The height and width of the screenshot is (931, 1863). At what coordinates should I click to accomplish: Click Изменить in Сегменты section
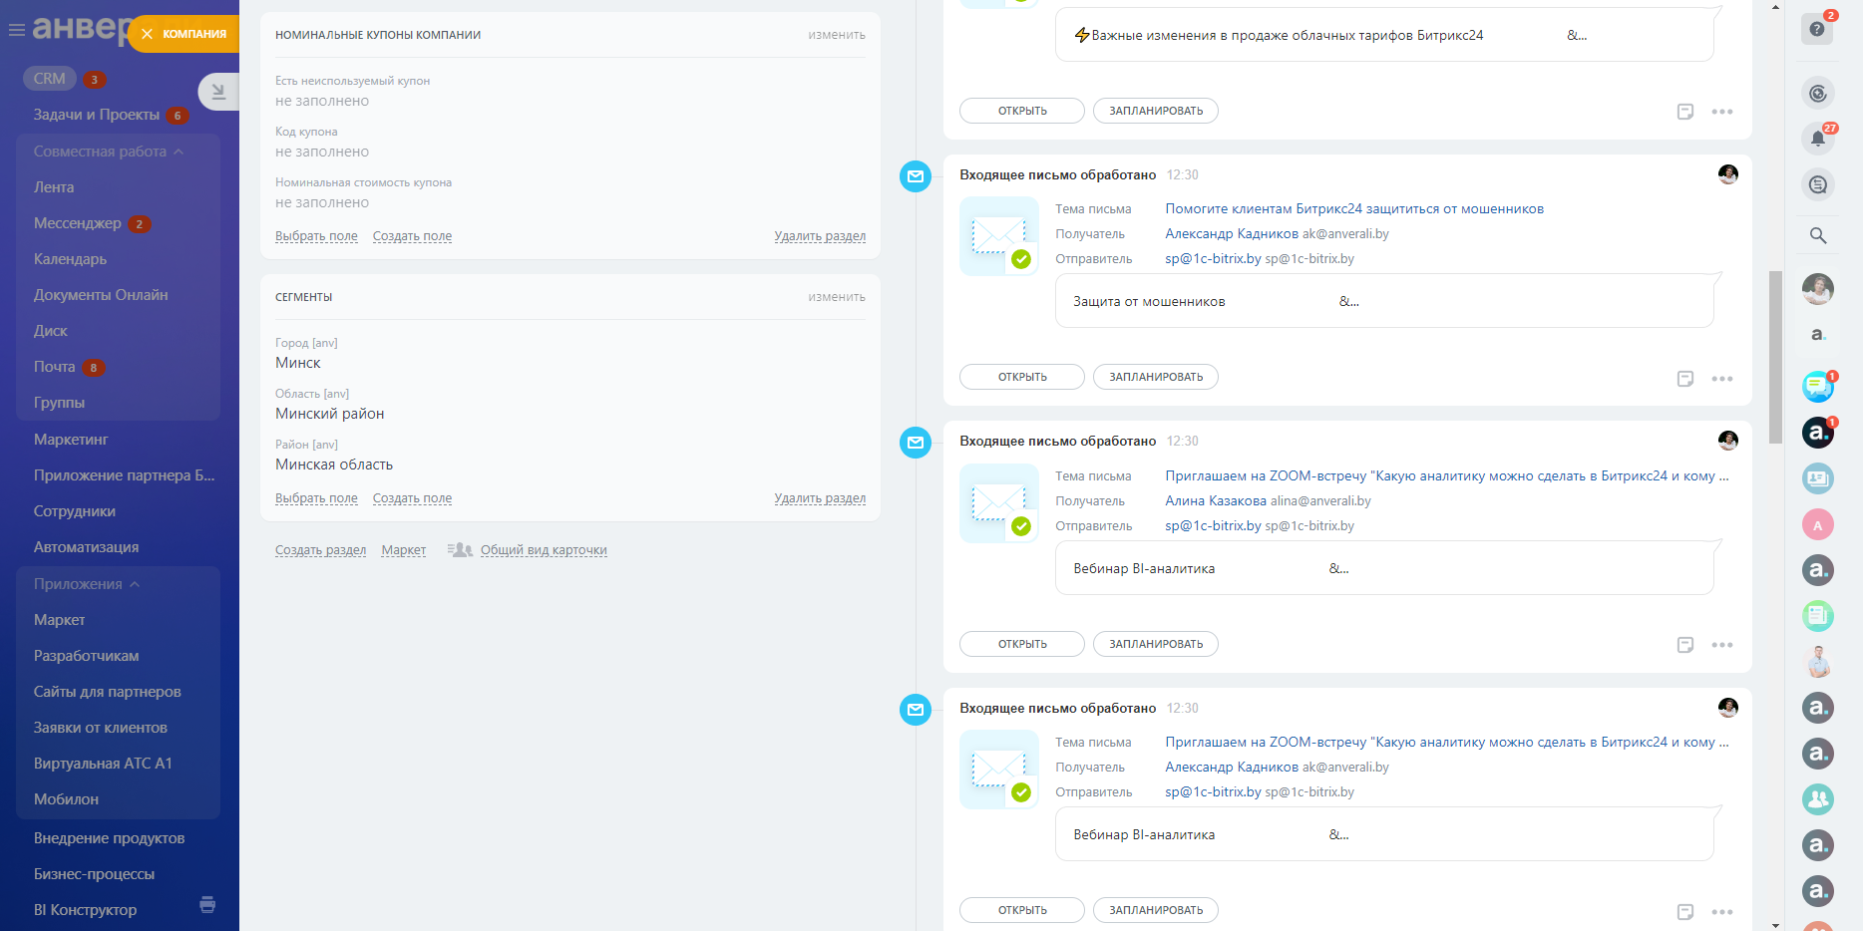pyautogui.click(x=836, y=297)
